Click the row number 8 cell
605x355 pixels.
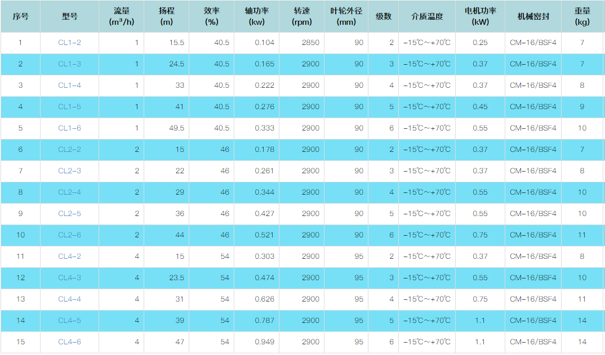(20, 192)
